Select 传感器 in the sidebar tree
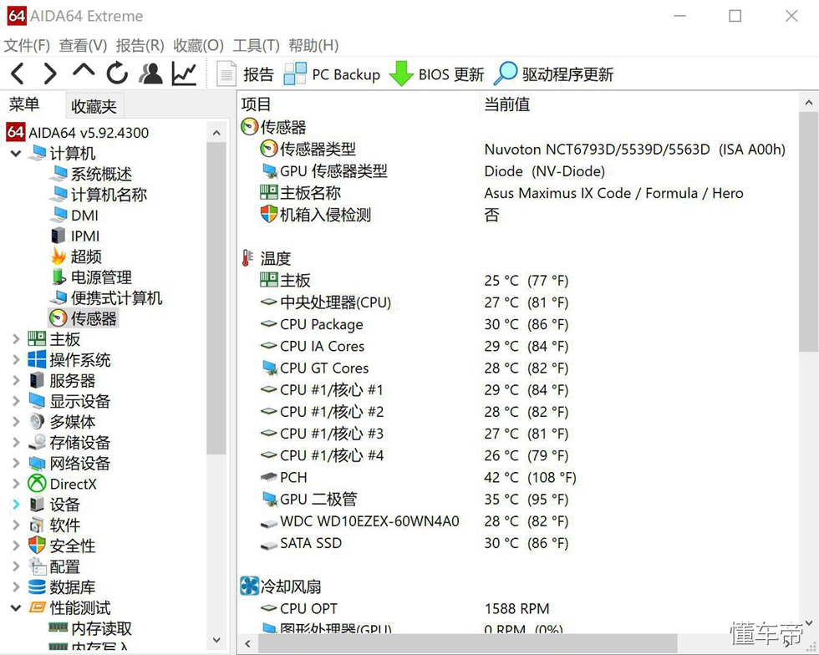This screenshot has height=655, width=819. point(92,318)
